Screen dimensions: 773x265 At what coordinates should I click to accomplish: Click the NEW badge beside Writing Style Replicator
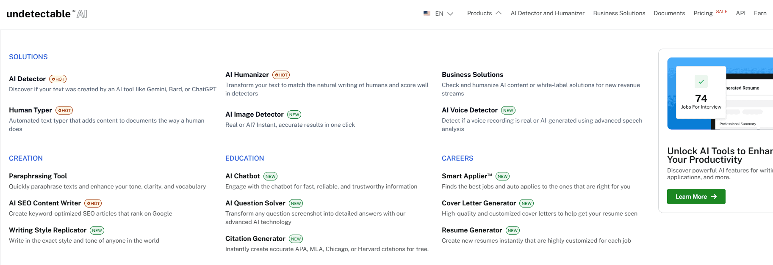point(97,230)
